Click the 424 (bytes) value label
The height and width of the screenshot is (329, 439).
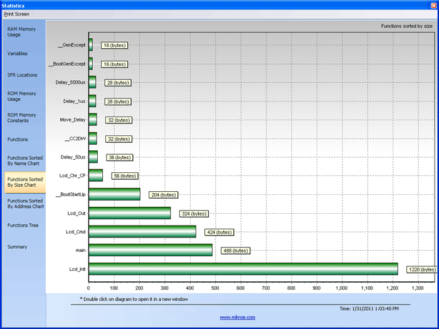pos(219,232)
